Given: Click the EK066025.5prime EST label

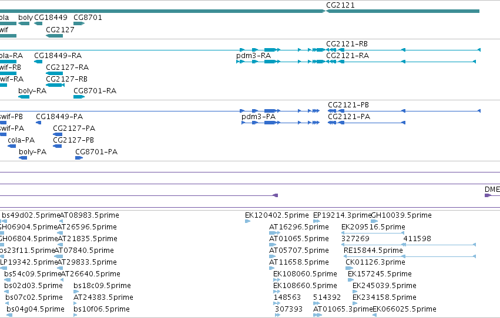Looking at the screenshot, I should click(404, 310).
